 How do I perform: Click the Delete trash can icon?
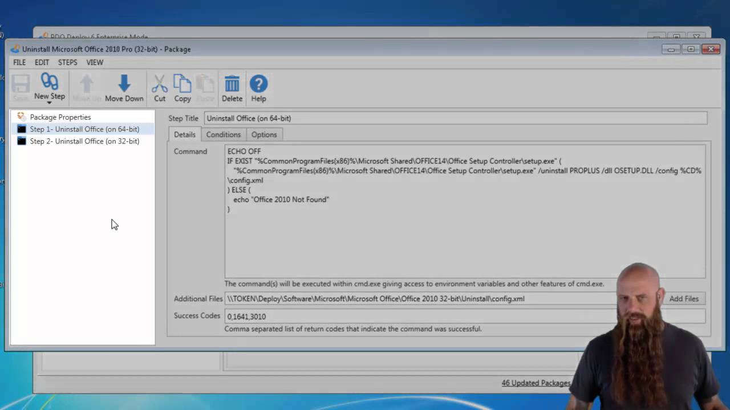[x=232, y=84]
